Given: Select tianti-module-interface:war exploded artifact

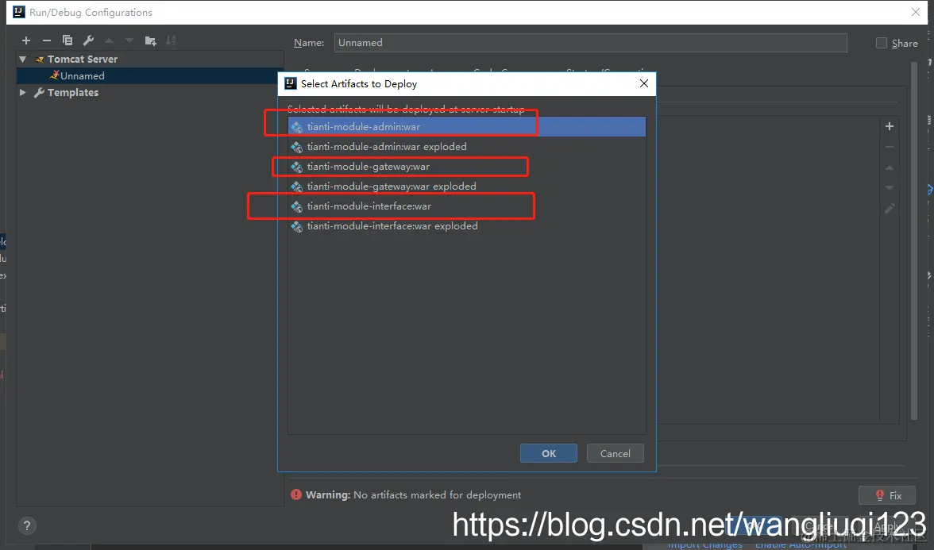Looking at the screenshot, I should coord(466,226).
